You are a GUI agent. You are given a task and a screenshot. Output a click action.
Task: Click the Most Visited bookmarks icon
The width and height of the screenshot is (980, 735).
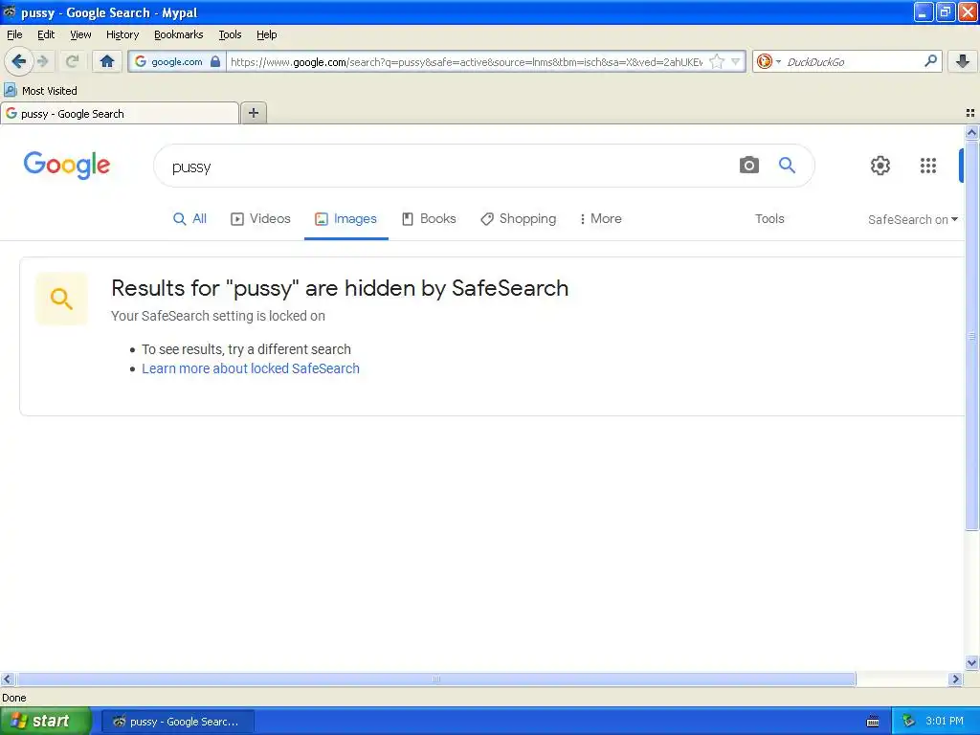(10, 90)
